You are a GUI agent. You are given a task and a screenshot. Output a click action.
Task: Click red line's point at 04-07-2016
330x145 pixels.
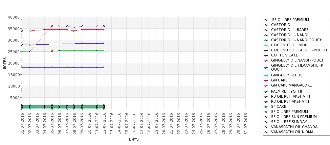[x=44, y=30]
